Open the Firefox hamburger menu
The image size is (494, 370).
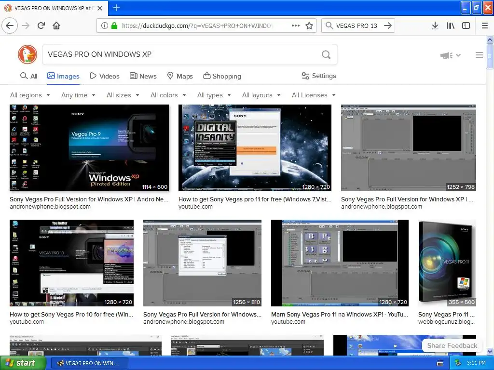pos(485,26)
